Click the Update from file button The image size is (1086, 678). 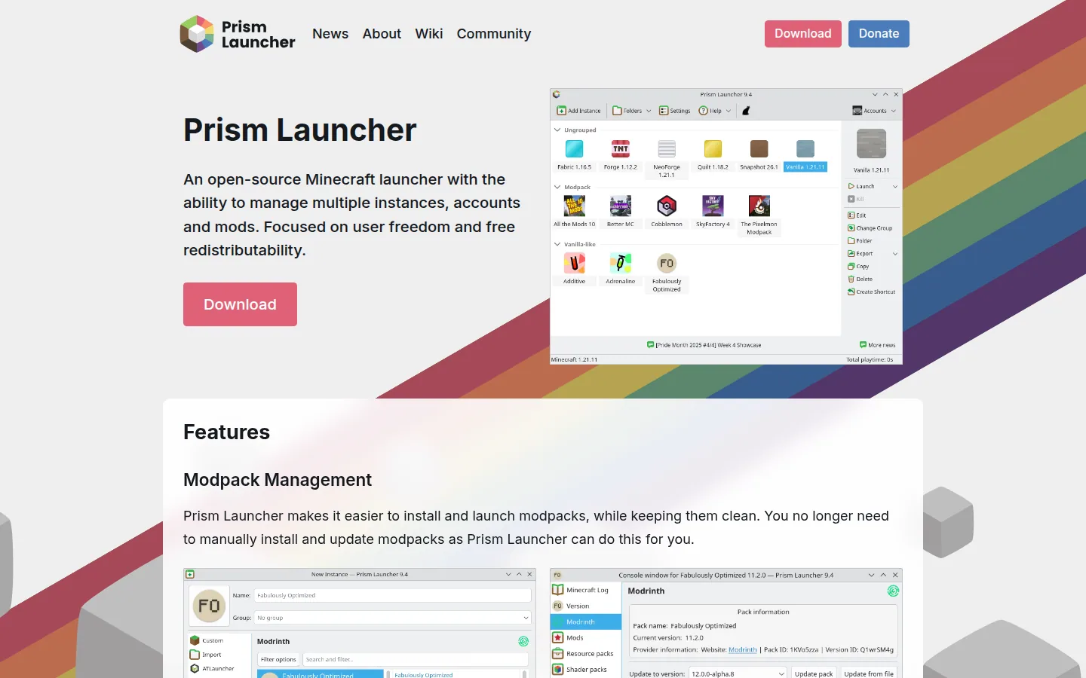coord(869,673)
